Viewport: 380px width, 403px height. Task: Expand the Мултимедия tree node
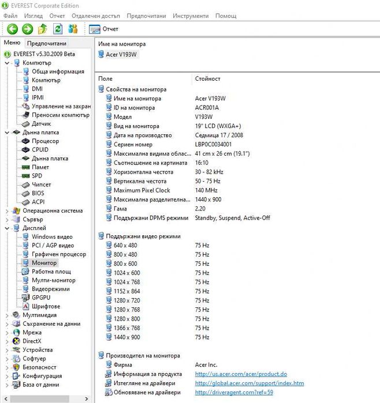coord(8,315)
